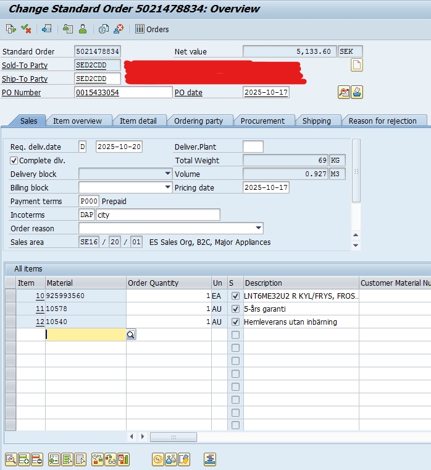Click the header output preview clock icon
The height and width of the screenshot is (470, 431).
pos(104,29)
